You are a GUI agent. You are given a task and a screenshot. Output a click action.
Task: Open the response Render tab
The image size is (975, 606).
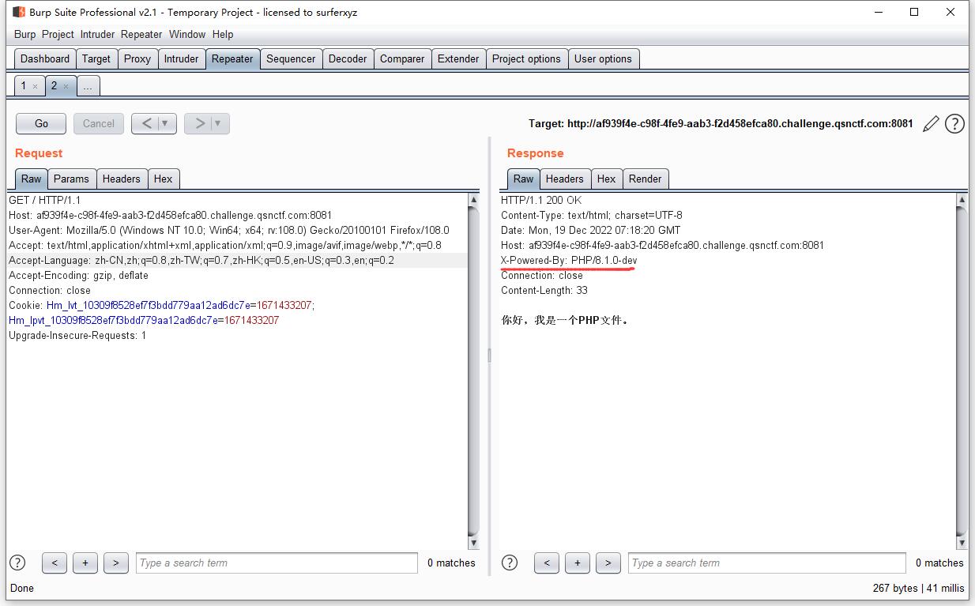tap(645, 179)
